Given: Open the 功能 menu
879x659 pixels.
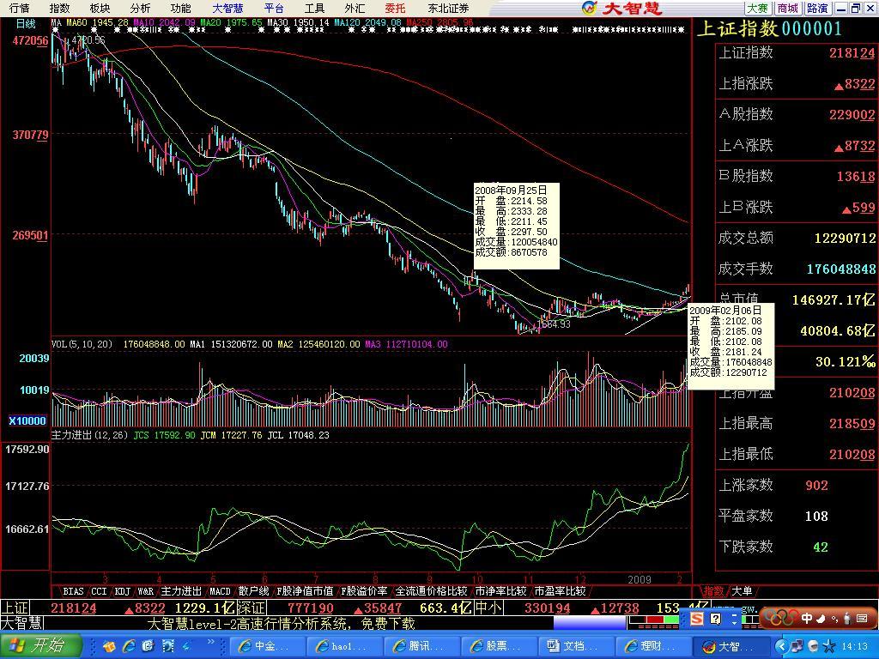Looking at the screenshot, I should 180,9.
